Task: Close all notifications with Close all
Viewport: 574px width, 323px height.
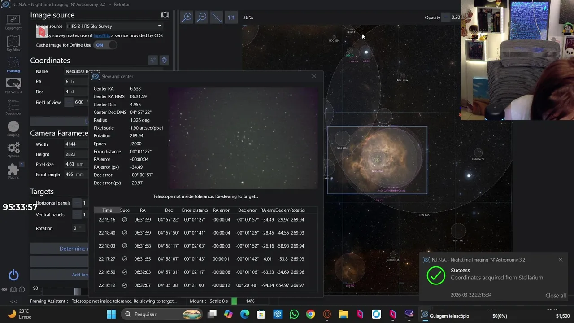Action: (x=556, y=296)
